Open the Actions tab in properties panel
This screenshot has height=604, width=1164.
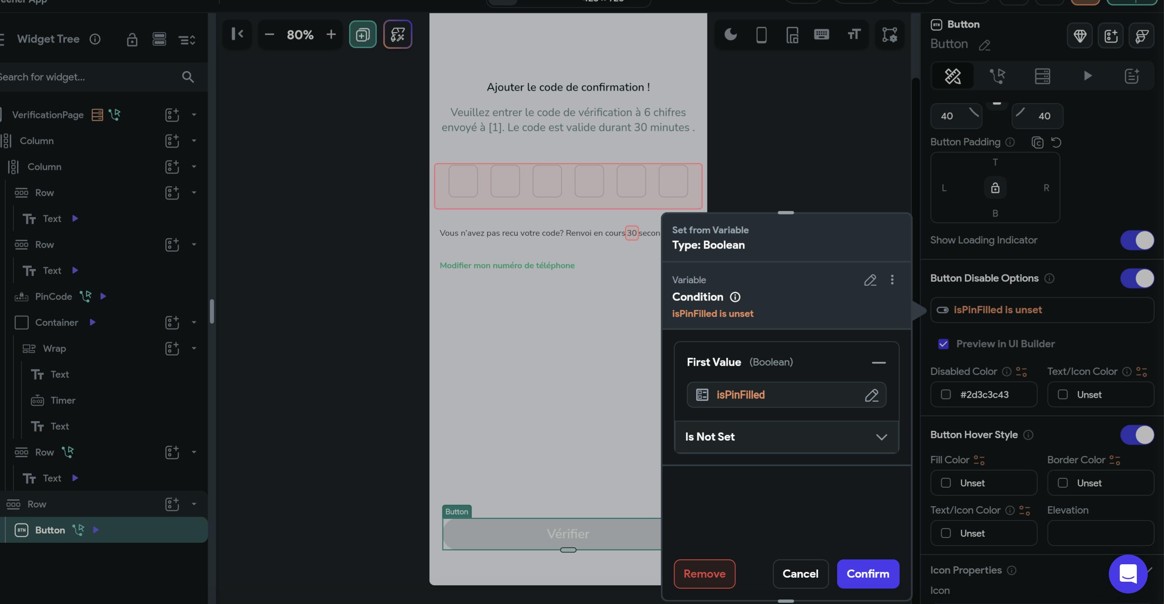(997, 76)
